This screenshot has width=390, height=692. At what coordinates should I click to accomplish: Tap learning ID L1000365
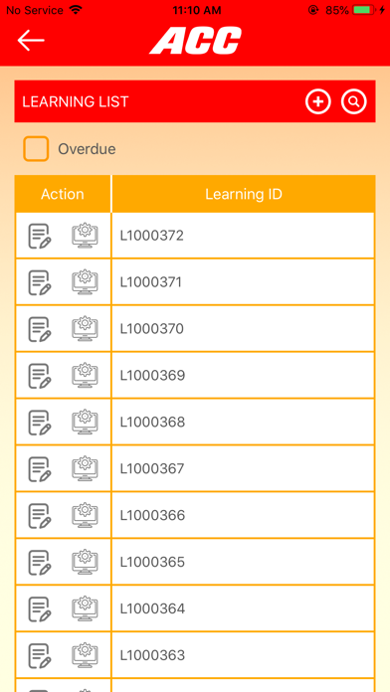click(152, 563)
